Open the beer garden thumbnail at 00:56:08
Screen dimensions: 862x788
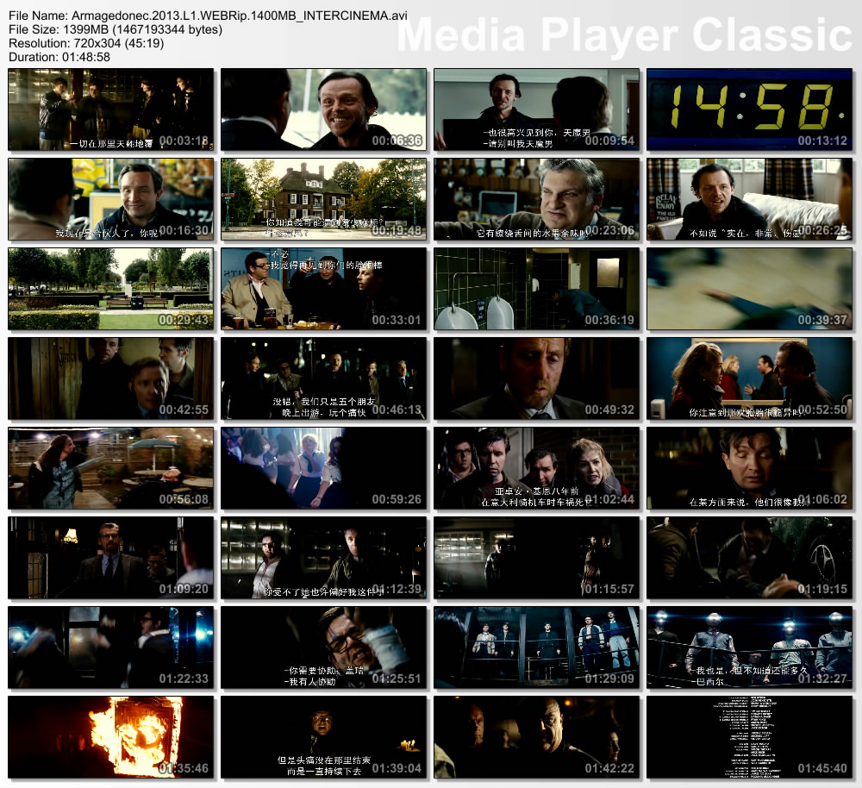(x=110, y=468)
